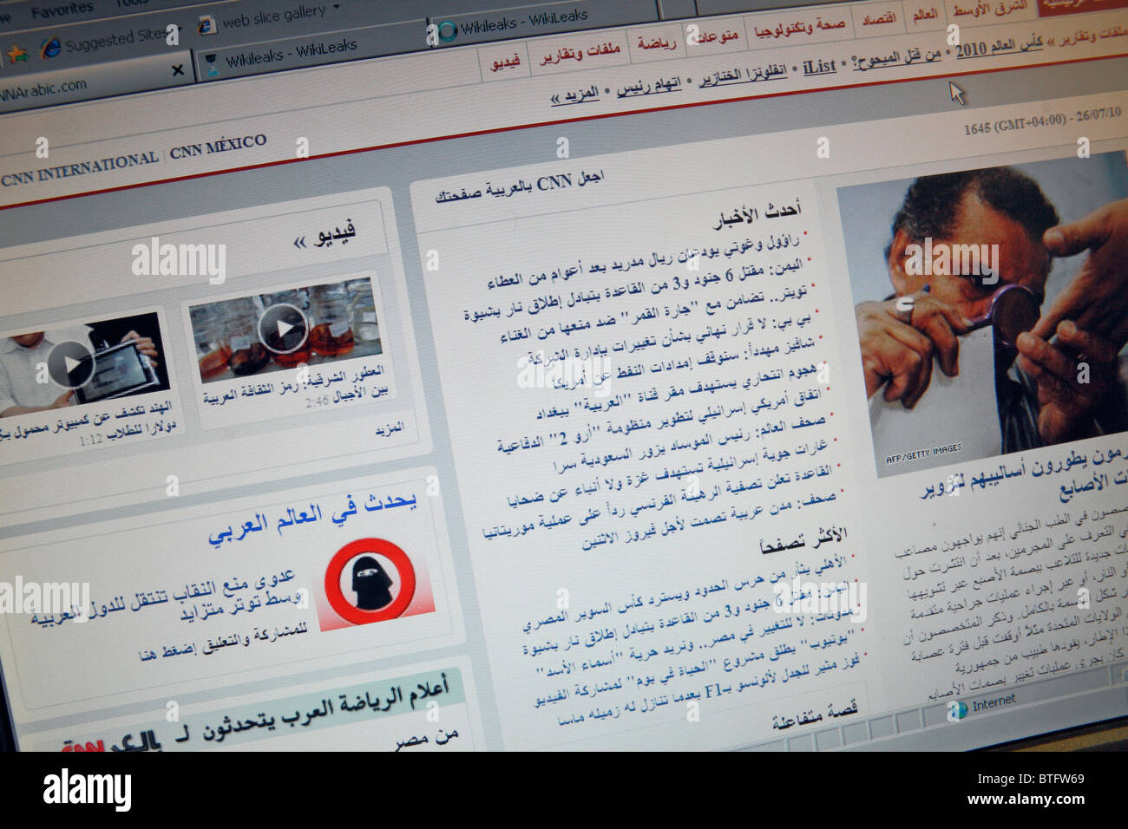Image resolution: width=1128 pixels, height=829 pixels.
Task: Click the اجعل CNN بالعربية صفحتك link
Action: coord(519,188)
